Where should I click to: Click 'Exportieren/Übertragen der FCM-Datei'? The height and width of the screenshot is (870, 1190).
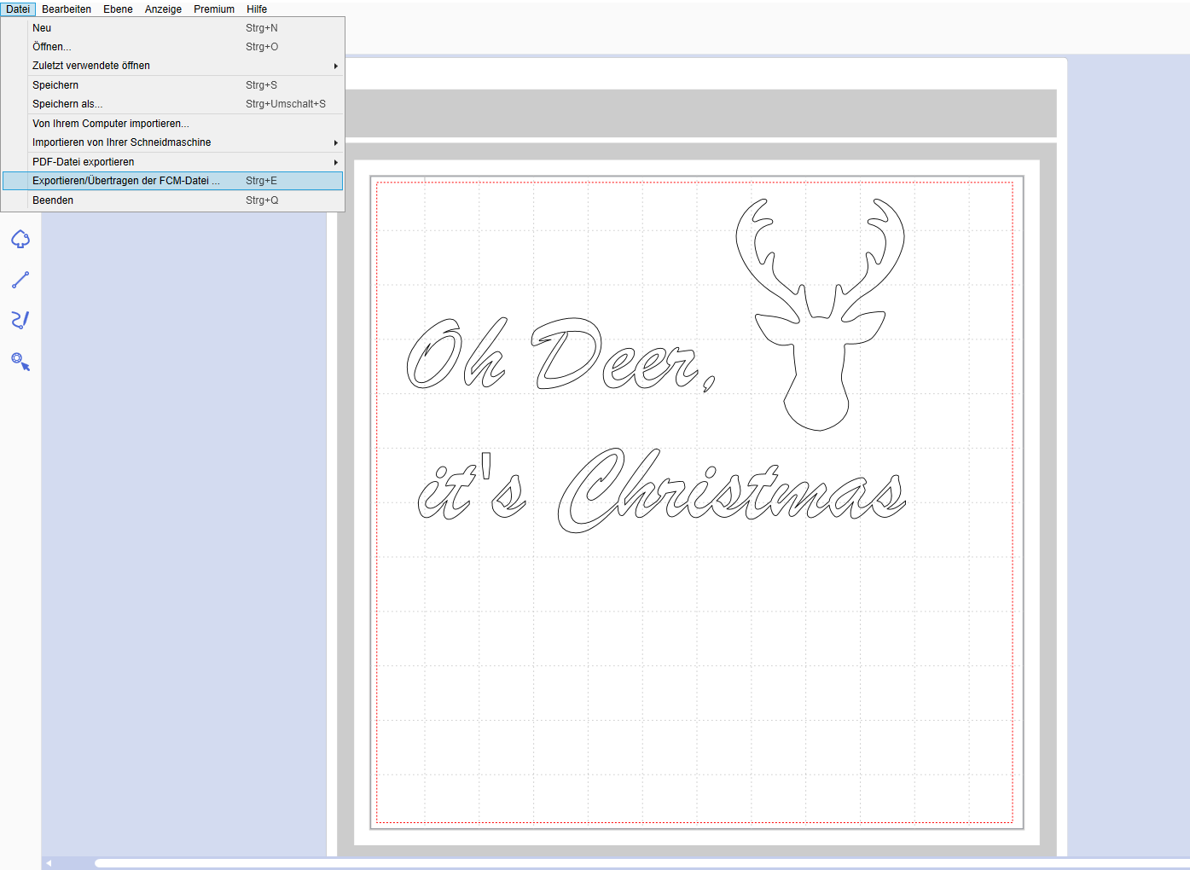point(126,181)
